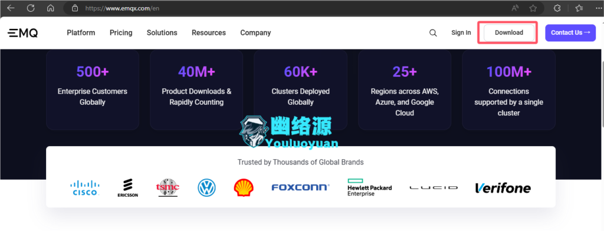Click the Verifone logo
Viewport: 604px width, 231px height.
503,188
